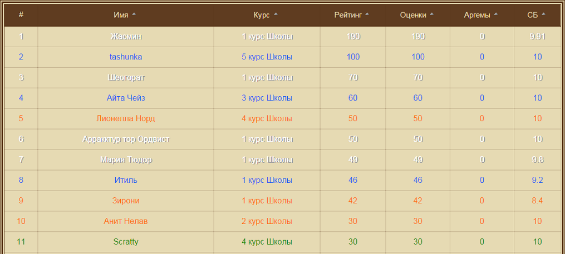
Task: Select Мария Тюдор in the ranking
Action: (126, 160)
